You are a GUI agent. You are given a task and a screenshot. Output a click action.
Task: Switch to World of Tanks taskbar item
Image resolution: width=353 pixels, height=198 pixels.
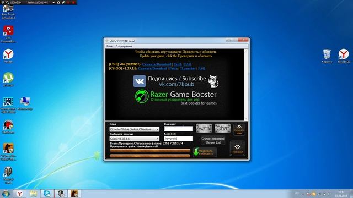[x=61, y=194]
